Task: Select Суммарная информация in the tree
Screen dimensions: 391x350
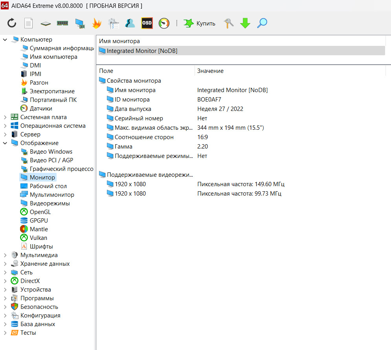Action: point(57,48)
